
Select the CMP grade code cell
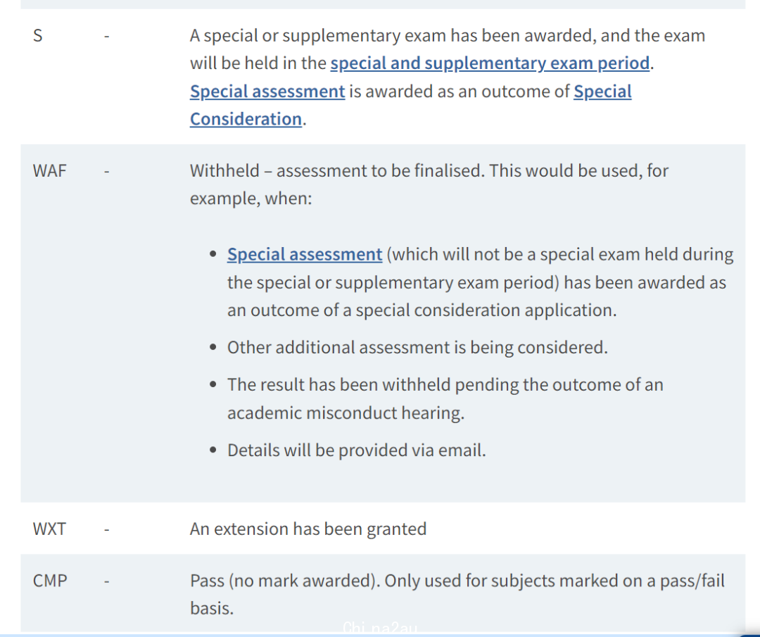(50, 581)
